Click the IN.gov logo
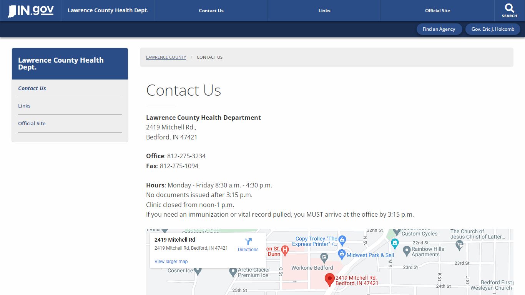Image resolution: width=525 pixels, height=295 pixels. (30, 11)
